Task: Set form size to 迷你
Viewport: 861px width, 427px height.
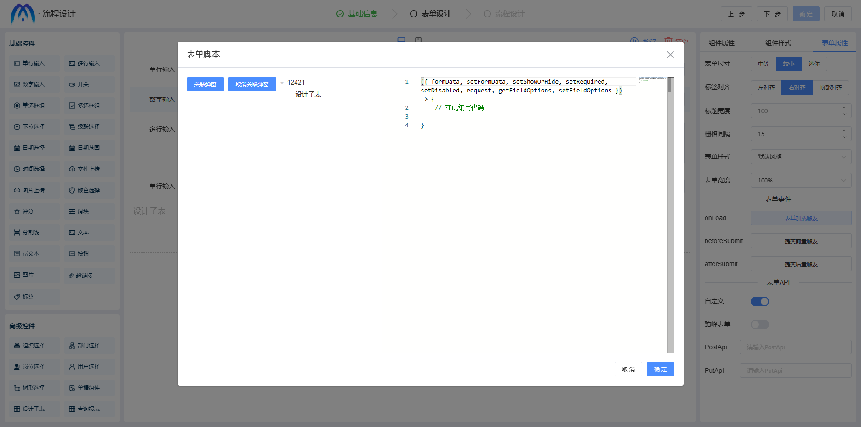Action: [814, 64]
